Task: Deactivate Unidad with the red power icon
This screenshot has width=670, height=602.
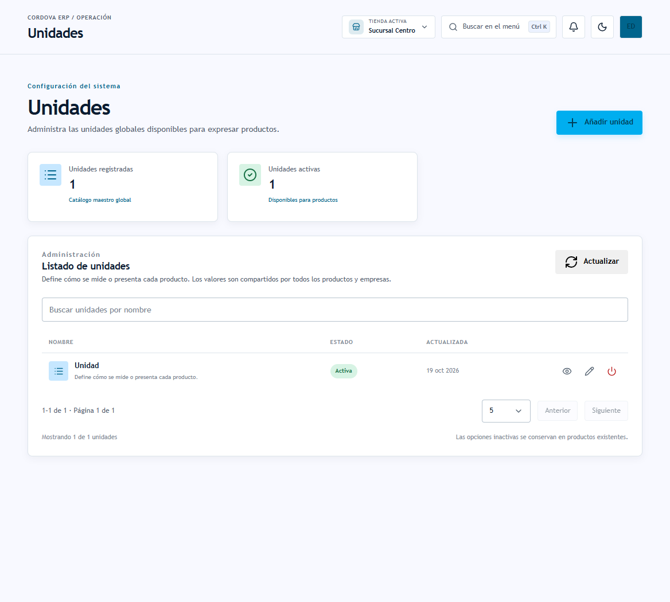Action: 611,371
